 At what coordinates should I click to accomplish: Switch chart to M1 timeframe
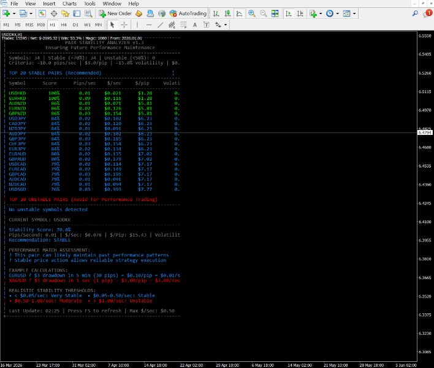(x=6, y=25)
